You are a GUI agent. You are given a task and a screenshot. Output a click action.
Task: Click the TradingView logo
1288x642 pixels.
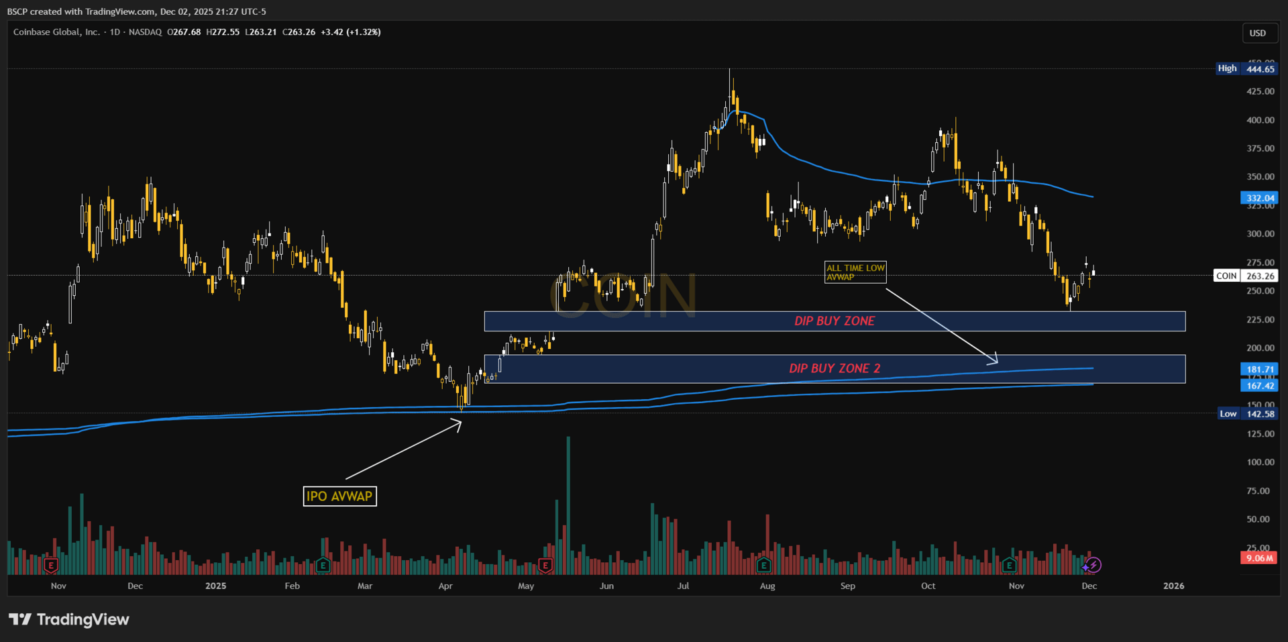68,619
